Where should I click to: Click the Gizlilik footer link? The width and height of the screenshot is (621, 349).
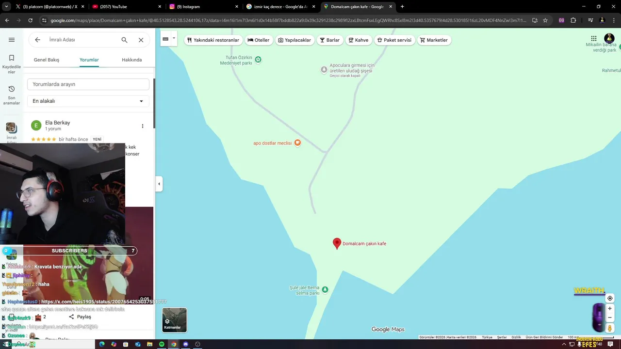(516, 337)
